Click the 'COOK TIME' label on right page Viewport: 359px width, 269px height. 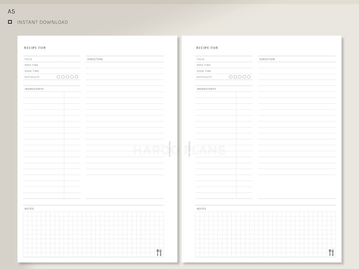pos(204,71)
